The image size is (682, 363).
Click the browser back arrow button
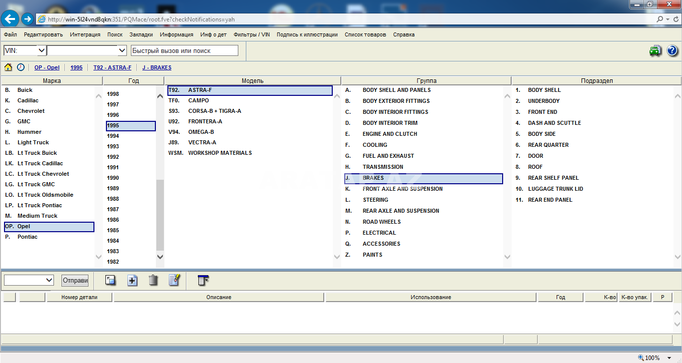10,19
